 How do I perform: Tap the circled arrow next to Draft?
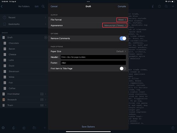pos(46,38)
